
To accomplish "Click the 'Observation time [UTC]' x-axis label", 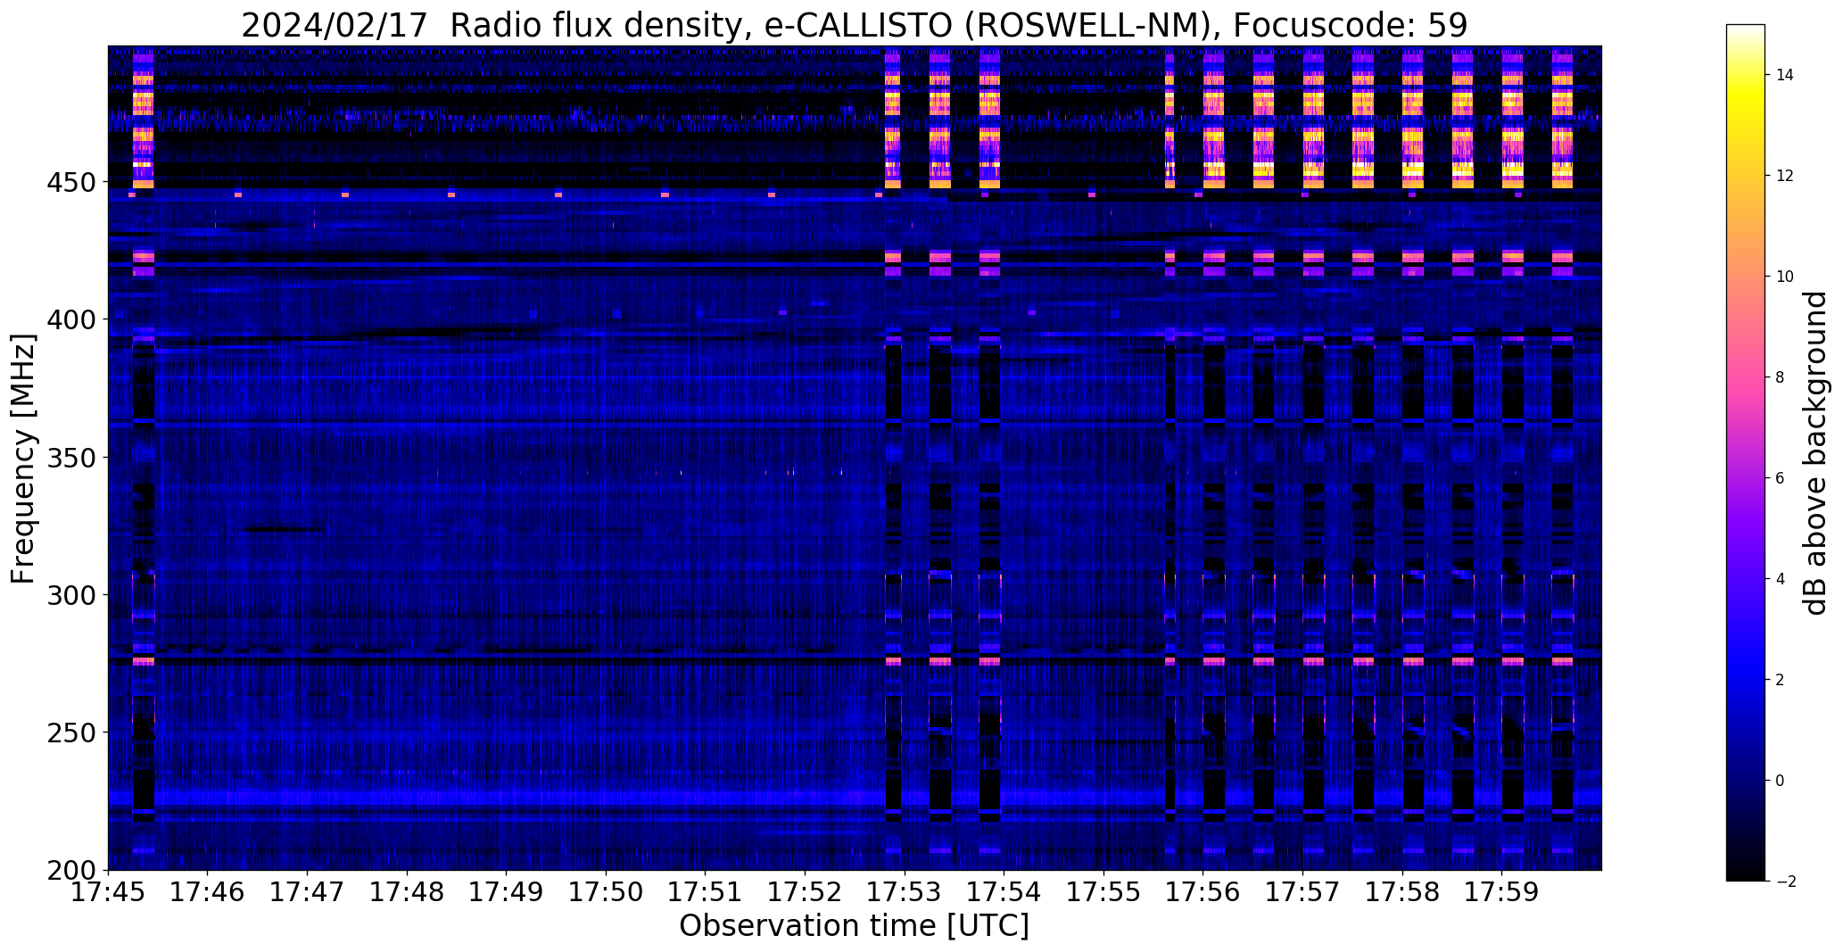I will click(854, 926).
